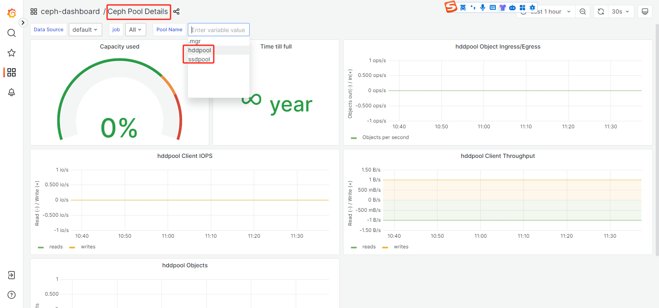Image resolution: width=659 pixels, height=308 pixels.
Task: Open Sogou skin shirt icon
Action: tap(502, 7)
